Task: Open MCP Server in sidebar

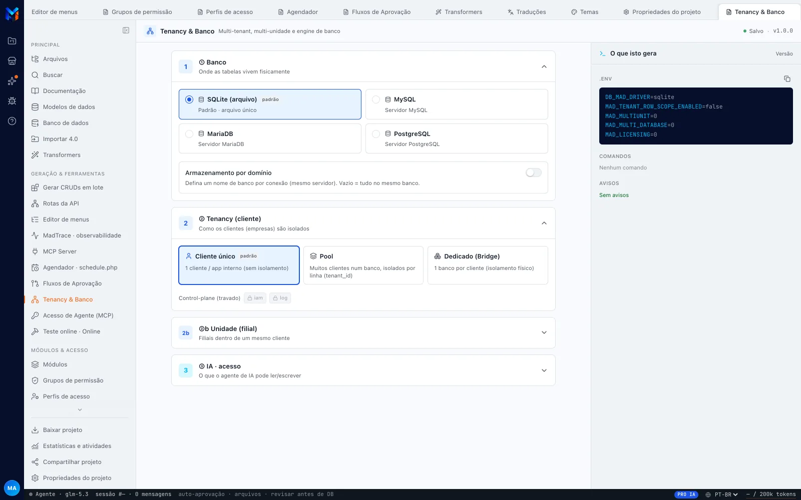Action: 80,251
